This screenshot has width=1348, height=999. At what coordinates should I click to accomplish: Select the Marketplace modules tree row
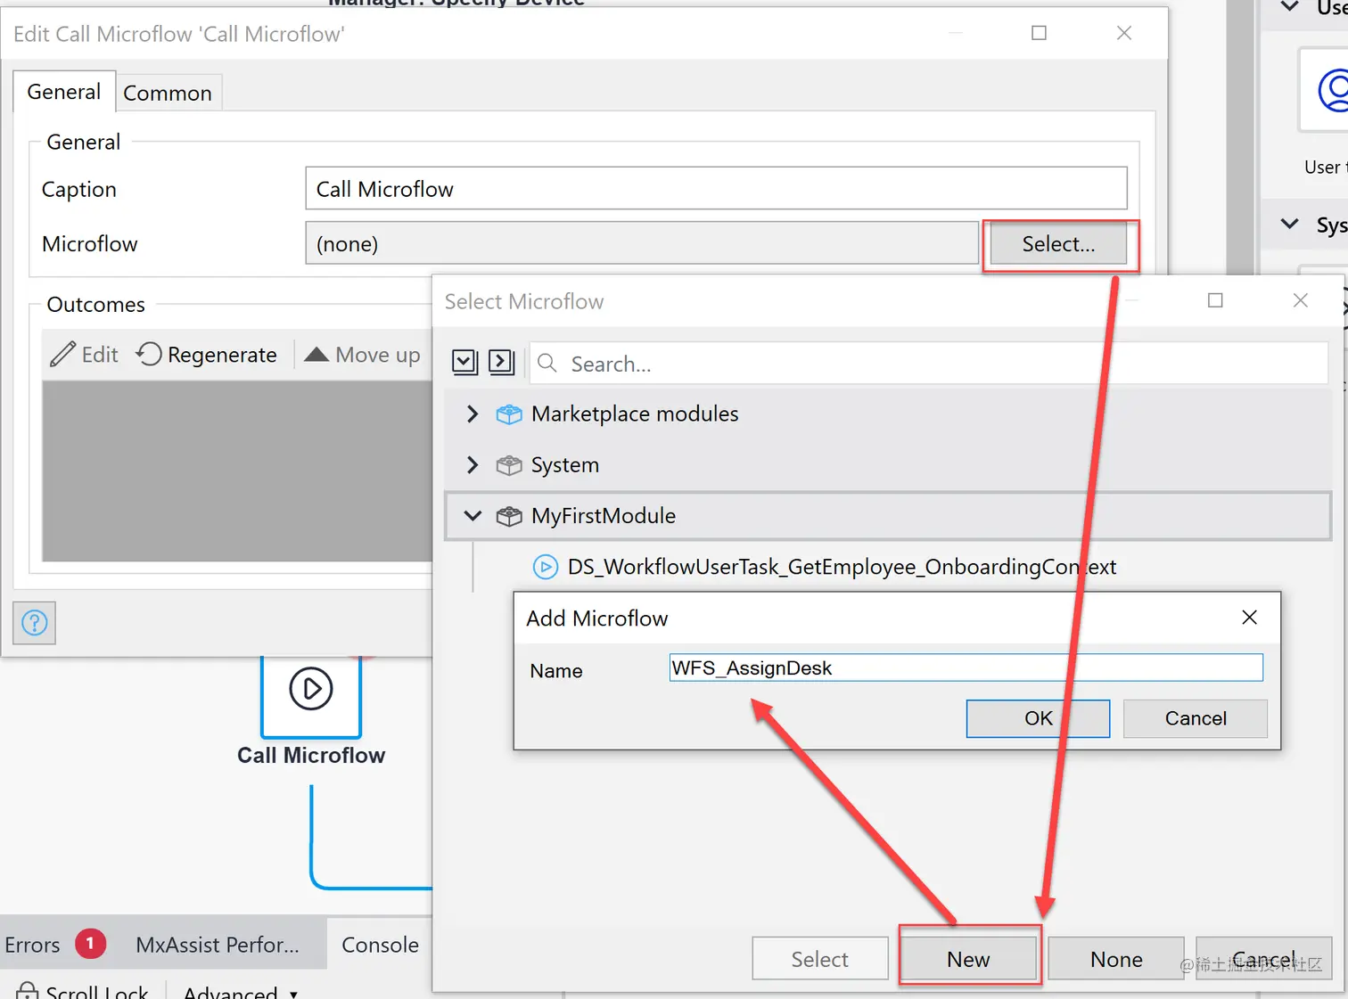point(888,414)
